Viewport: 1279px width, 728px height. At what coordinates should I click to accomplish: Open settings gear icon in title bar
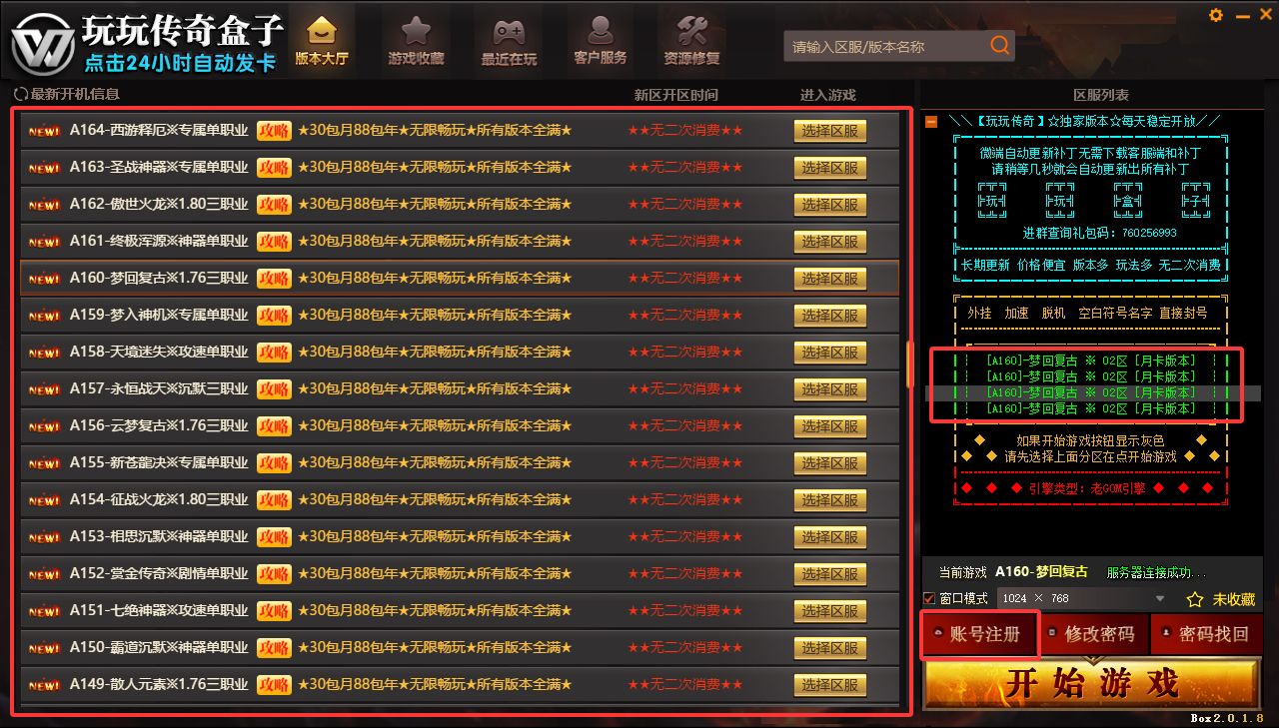click(1216, 15)
